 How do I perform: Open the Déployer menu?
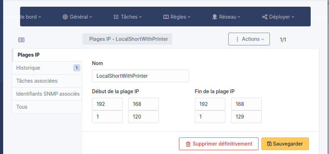click(x=278, y=17)
